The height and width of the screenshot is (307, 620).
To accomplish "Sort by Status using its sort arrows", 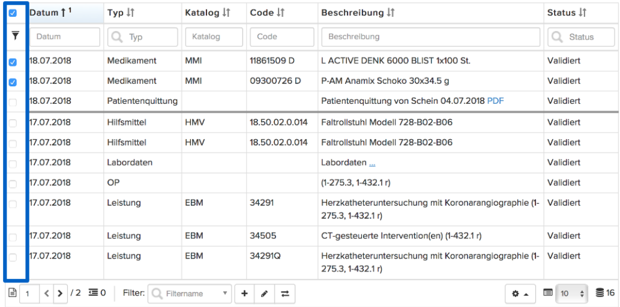I will (582, 13).
